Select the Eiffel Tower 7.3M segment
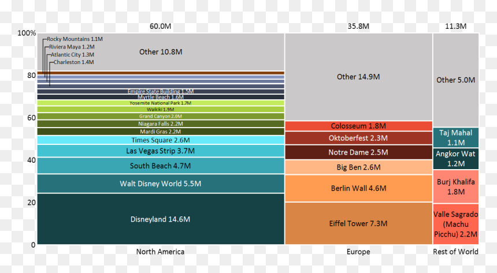 [358, 223]
